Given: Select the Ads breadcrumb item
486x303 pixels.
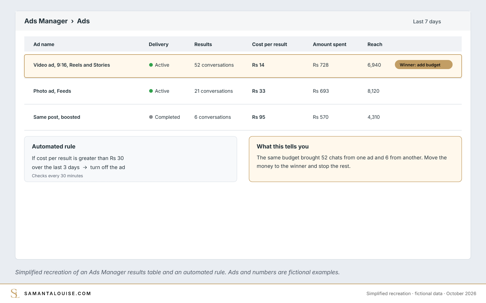Looking at the screenshot, I should pyautogui.click(x=83, y=21).
